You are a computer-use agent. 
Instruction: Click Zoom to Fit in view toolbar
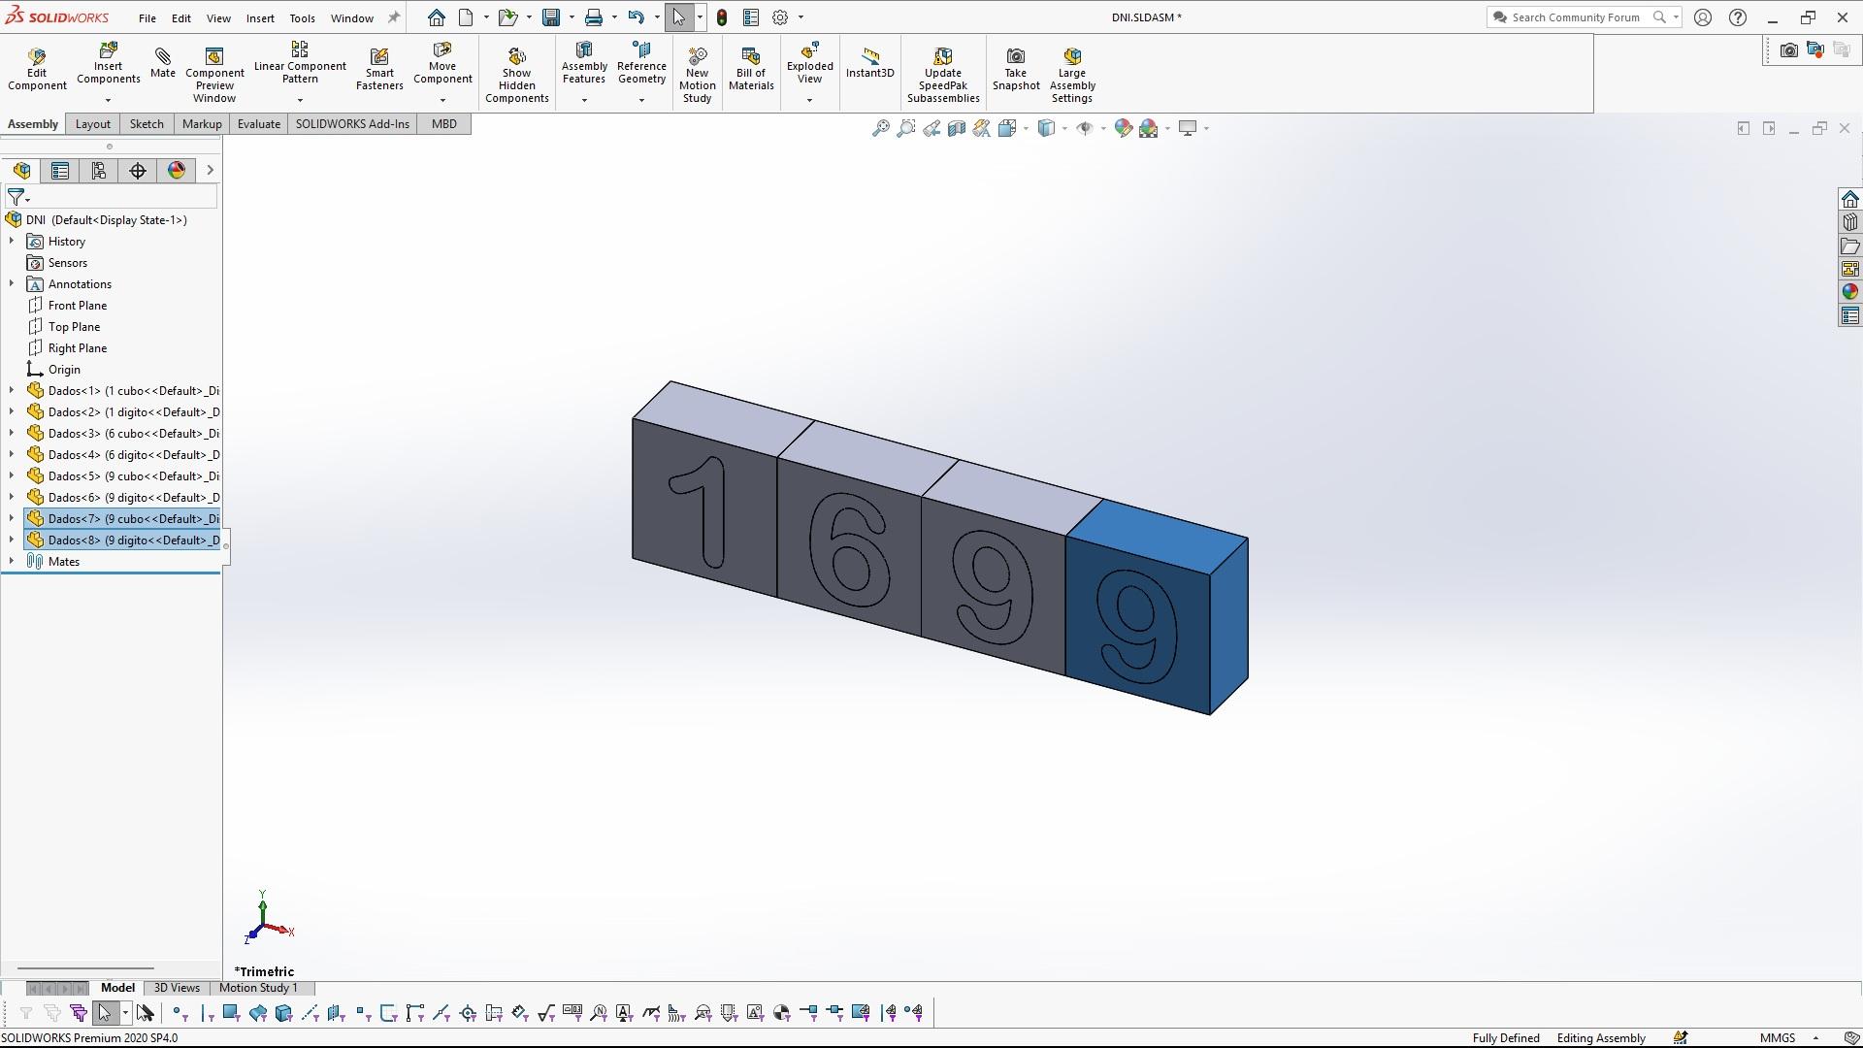pyautogui.click(x=880, y=128)
